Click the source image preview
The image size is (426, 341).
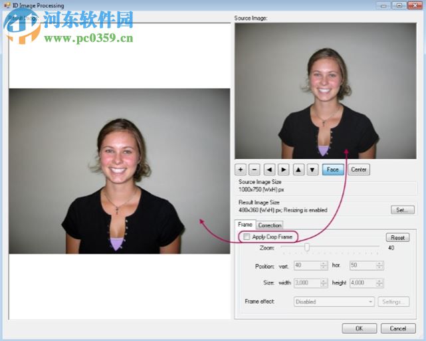[326, 91]
